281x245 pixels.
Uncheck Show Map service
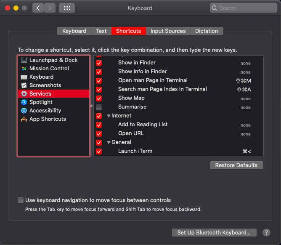[x=99, y=99]
